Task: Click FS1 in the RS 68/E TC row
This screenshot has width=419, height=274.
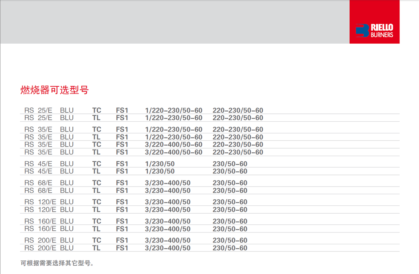Action: pos(122,183)
